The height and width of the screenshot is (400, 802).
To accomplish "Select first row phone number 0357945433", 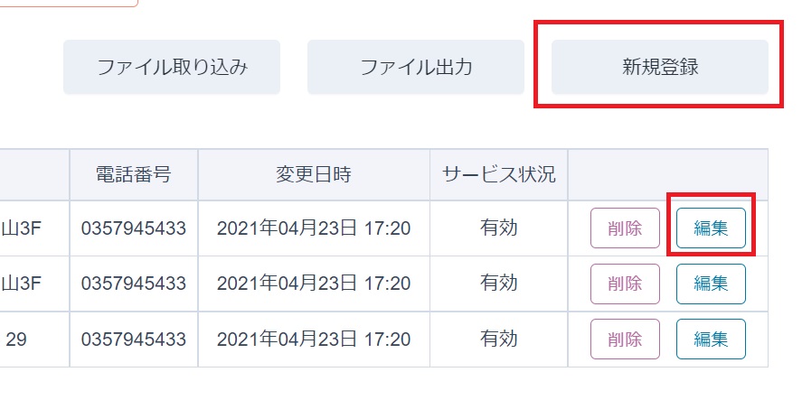I will pos(133,228).
